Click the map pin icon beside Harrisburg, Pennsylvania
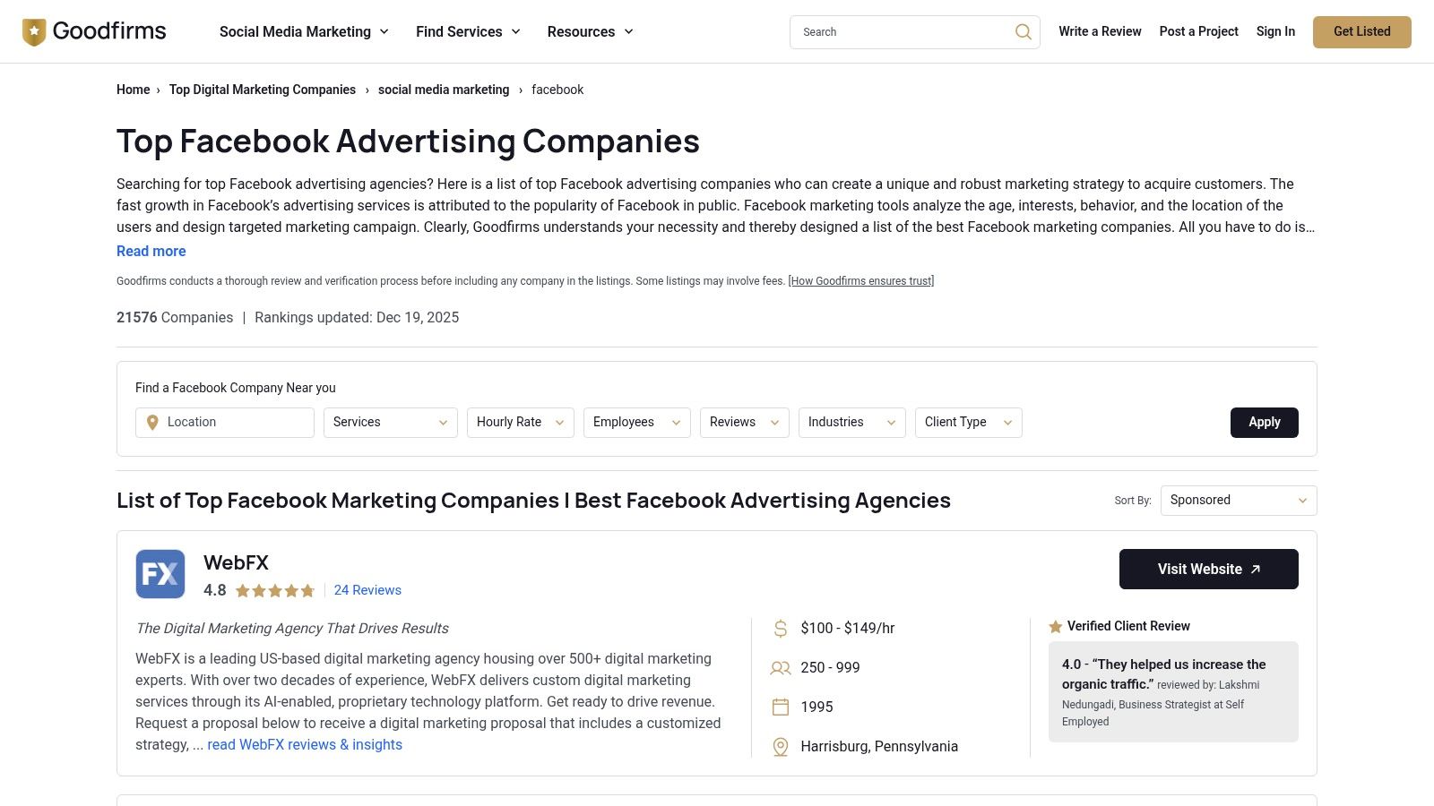 (x=779, y=746)
